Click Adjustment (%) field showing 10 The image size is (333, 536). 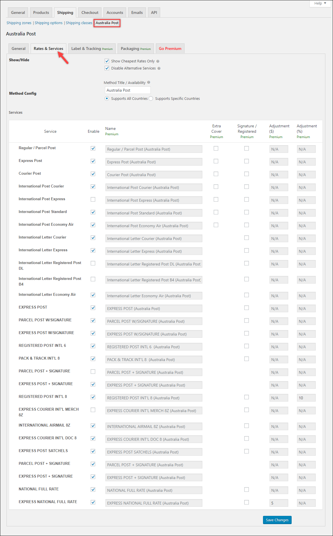click(x=306, y=398)
